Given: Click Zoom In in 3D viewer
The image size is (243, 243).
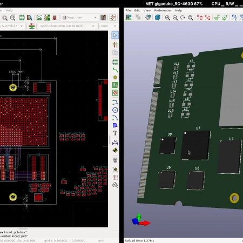Looking at the screenshot, I should pyautogui.click(x=167, y=17).
